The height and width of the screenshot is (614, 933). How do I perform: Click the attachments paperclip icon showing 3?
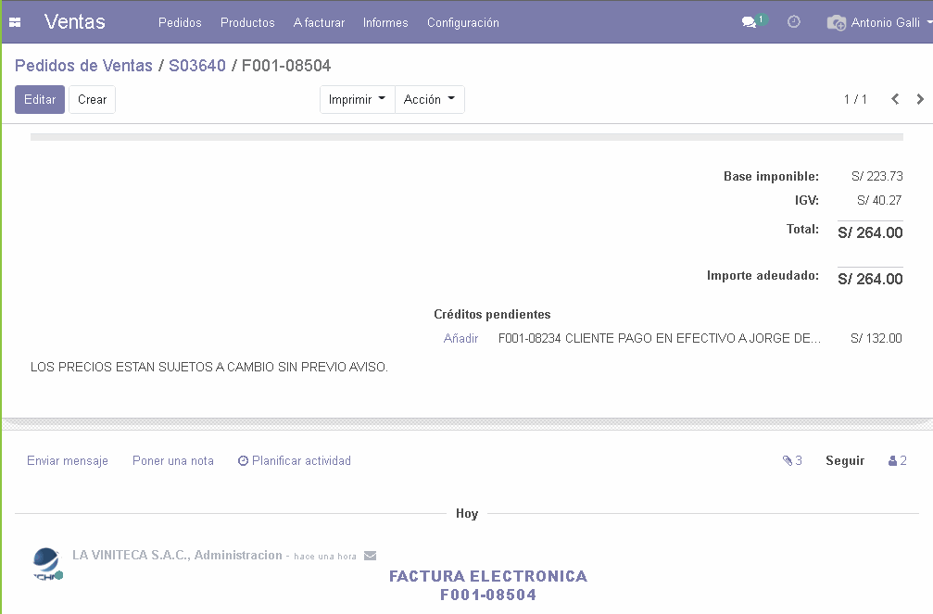coord(789,460)
